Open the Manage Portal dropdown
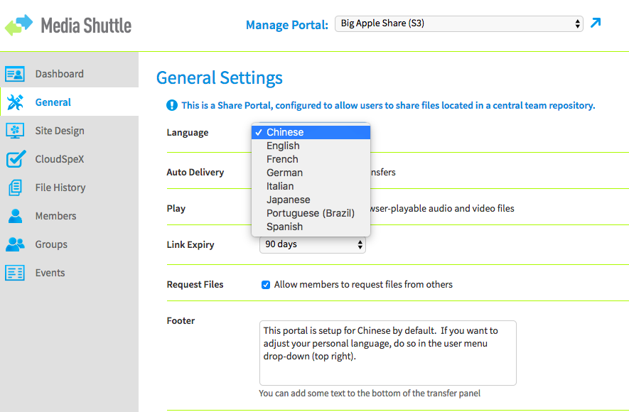Image resolution: width=629 pixels, height=412 pixels. pyautogui.click(x=459, y=23)
